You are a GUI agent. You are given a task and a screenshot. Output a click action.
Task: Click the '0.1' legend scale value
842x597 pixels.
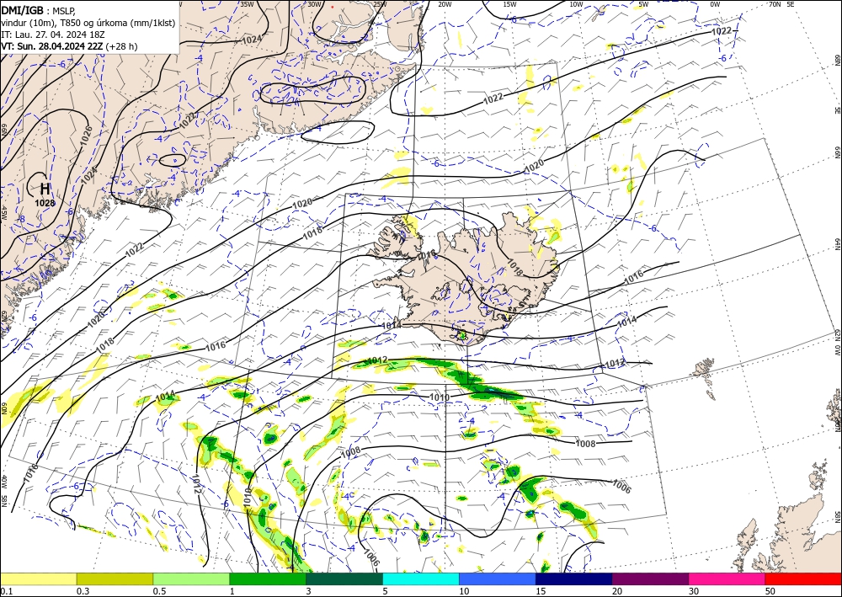(6, 591)
